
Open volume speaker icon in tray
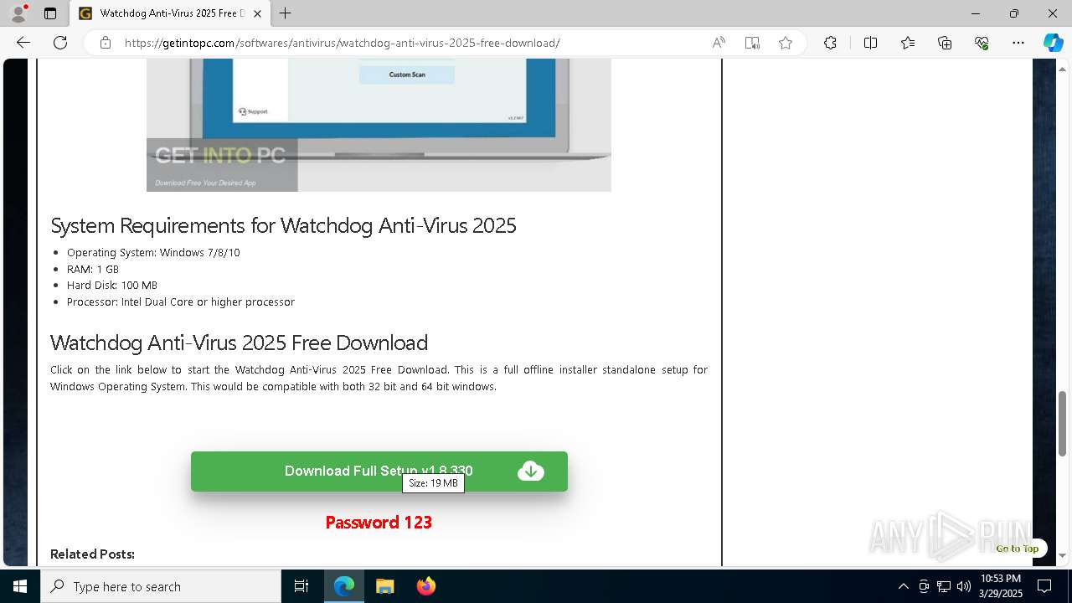[x=964, y=586]
